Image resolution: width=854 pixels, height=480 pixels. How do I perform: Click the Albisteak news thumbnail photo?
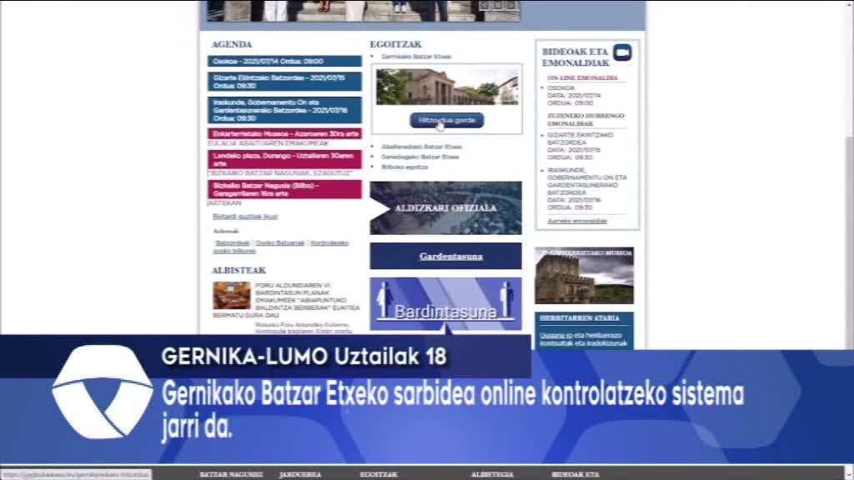(232, 296)
